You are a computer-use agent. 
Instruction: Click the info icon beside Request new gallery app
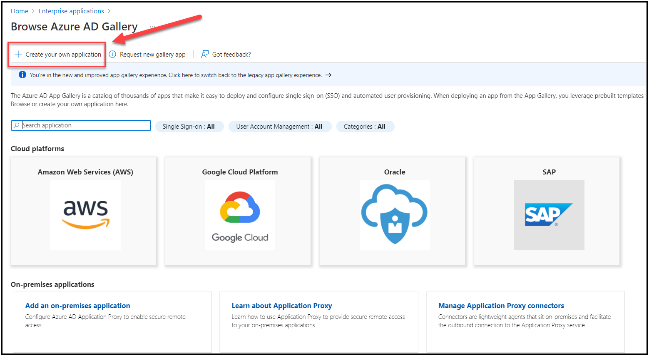point(112,55)
